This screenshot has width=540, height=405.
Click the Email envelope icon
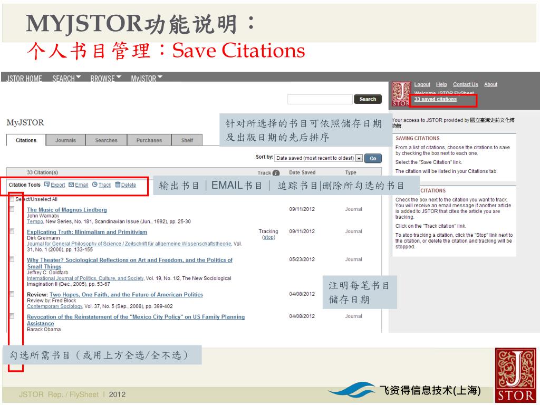click(71, 185)
